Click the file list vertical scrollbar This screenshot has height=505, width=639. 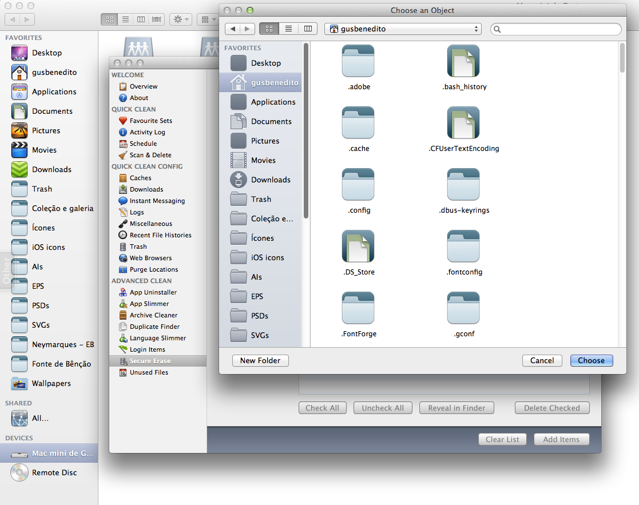point(622,58)
